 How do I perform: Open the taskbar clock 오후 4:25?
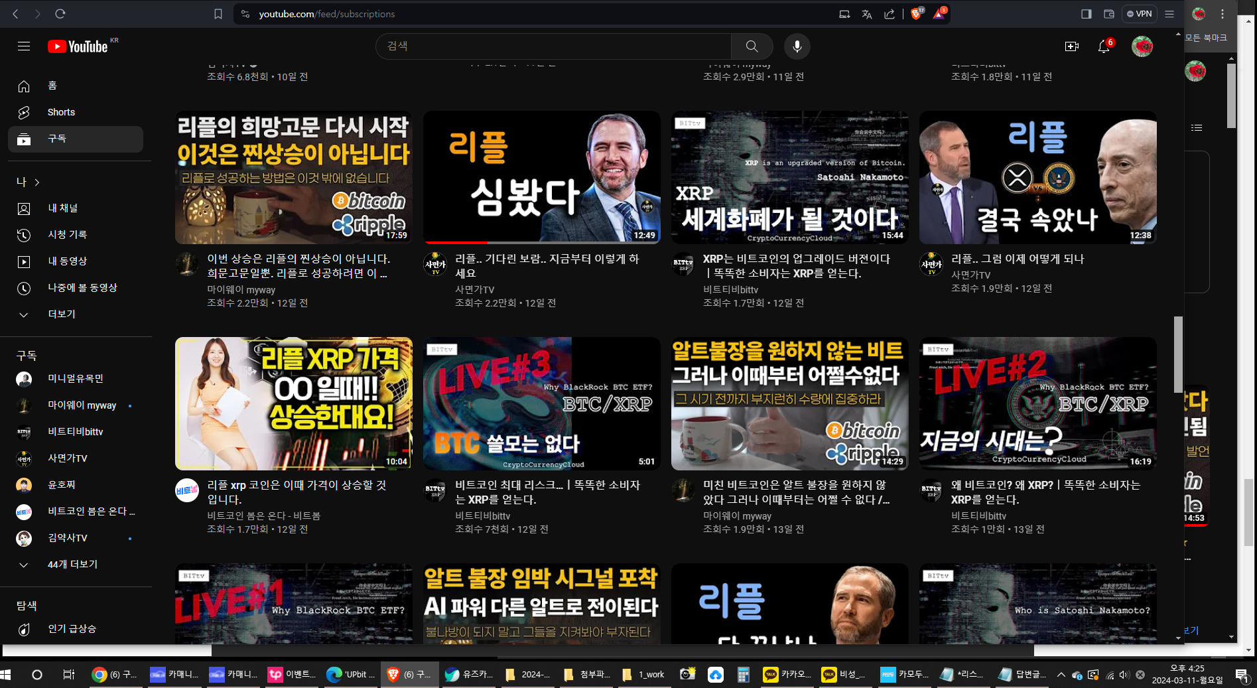point(1187,674)
